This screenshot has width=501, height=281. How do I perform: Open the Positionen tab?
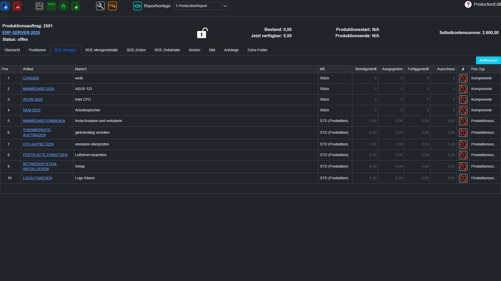(37, 50)
